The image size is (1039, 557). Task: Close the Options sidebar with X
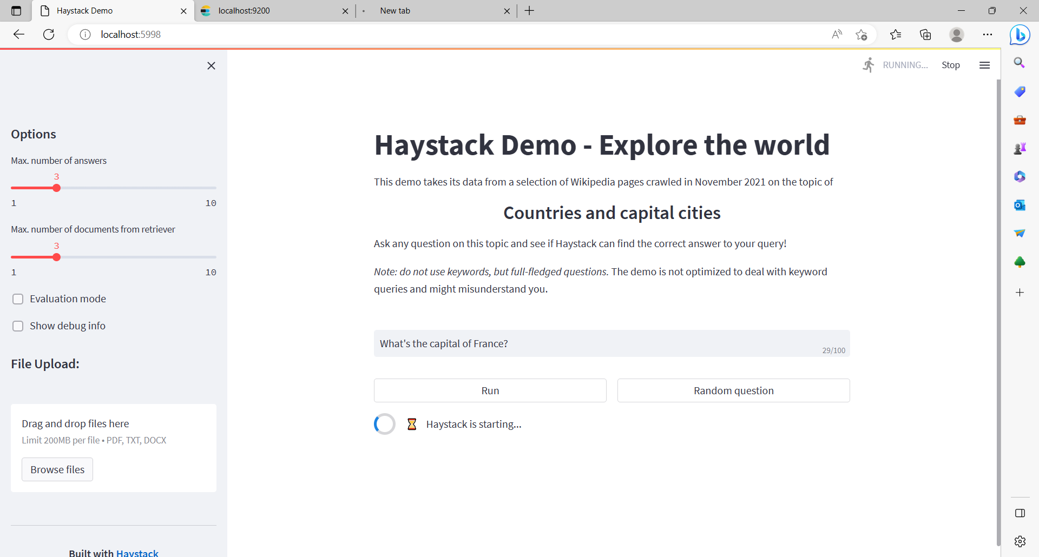(x=211, y=66)
